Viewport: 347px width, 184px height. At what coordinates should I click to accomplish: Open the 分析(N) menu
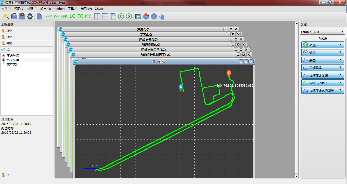[x=59, y=9]
